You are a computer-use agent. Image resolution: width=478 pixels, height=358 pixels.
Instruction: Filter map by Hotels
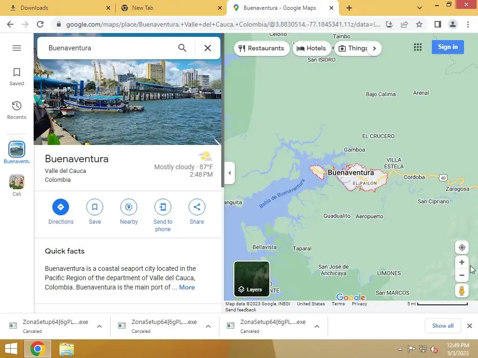coord(311,48)
